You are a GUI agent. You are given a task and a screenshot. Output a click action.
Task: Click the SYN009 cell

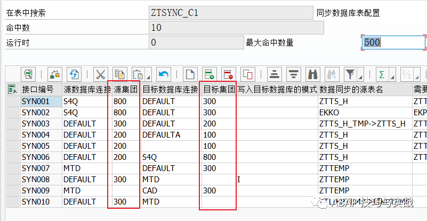[41, 191]
